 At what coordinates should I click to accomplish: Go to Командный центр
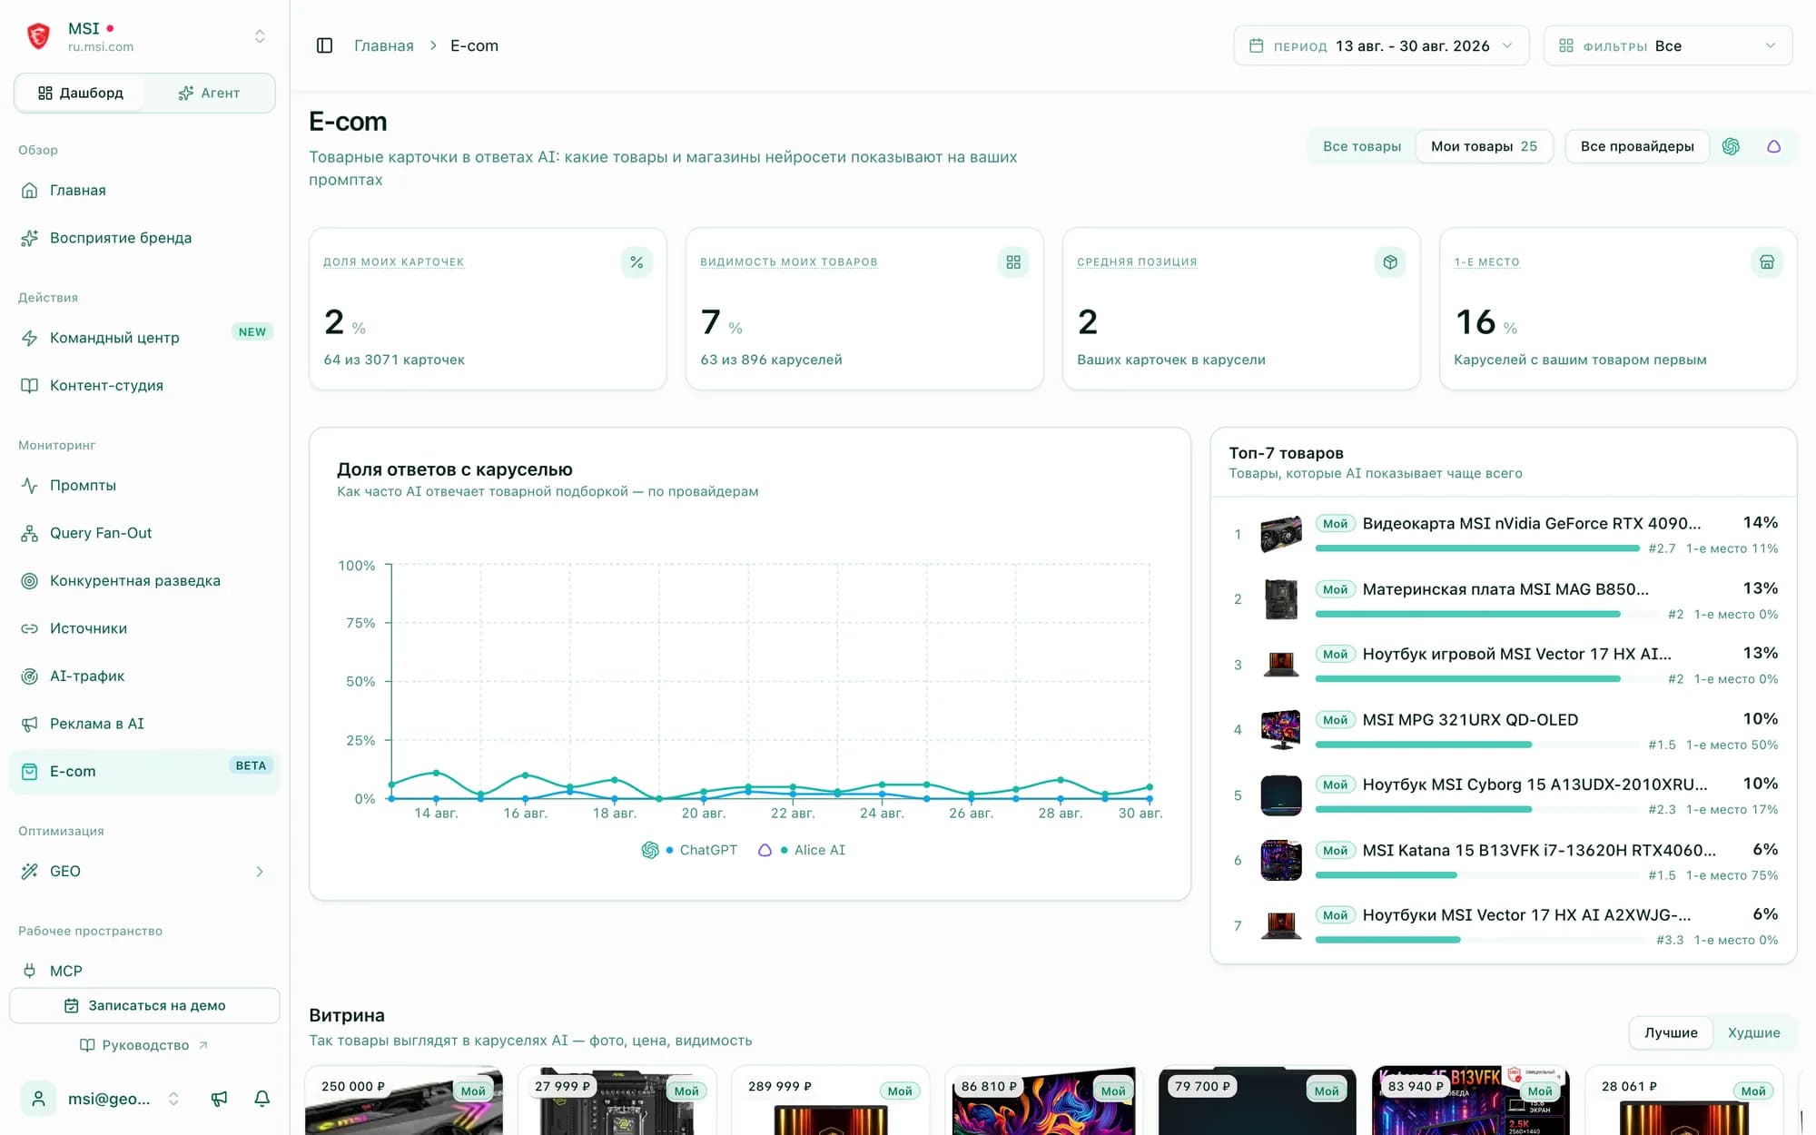coord(145,338)
